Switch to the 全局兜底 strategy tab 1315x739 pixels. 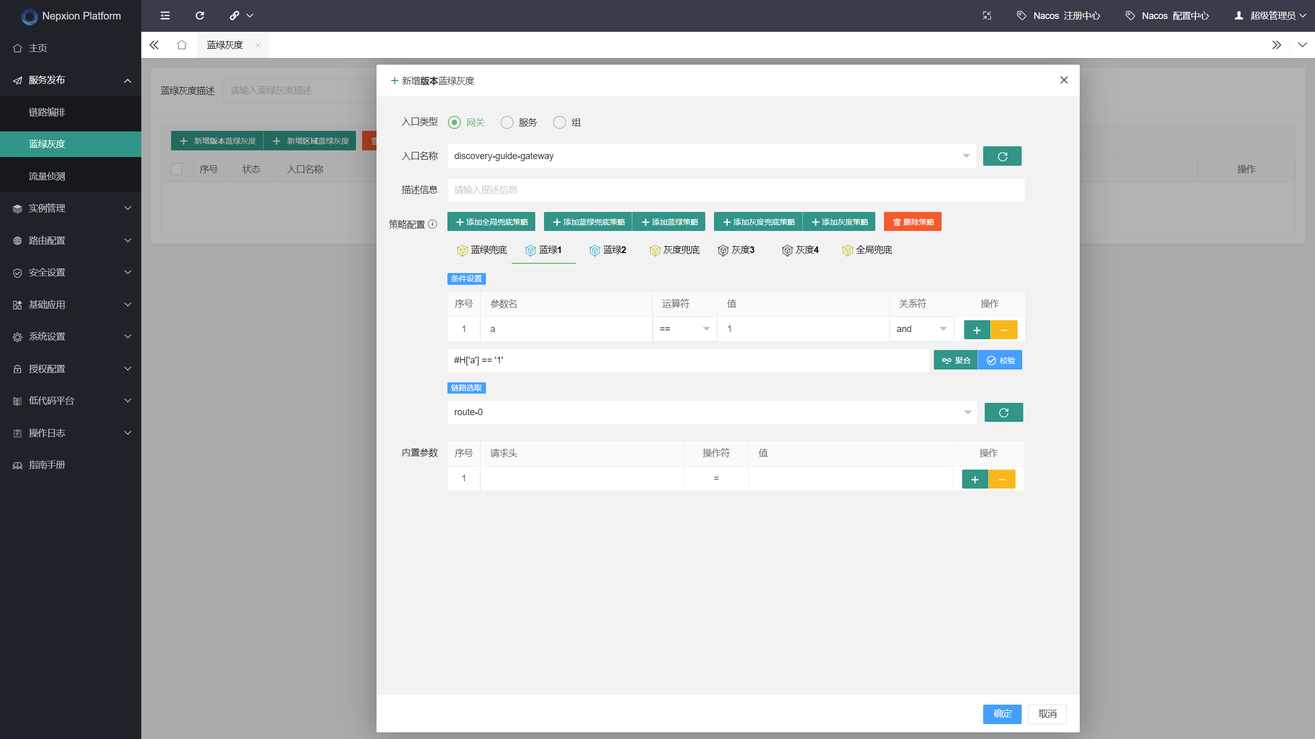[867, 250]
